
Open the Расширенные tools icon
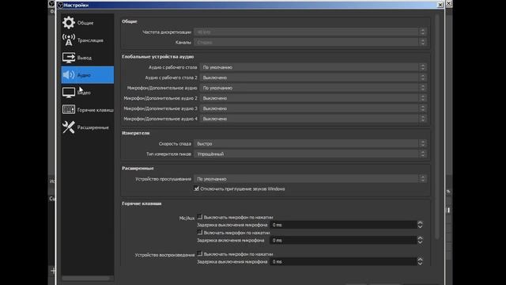(x=69, y=127)
